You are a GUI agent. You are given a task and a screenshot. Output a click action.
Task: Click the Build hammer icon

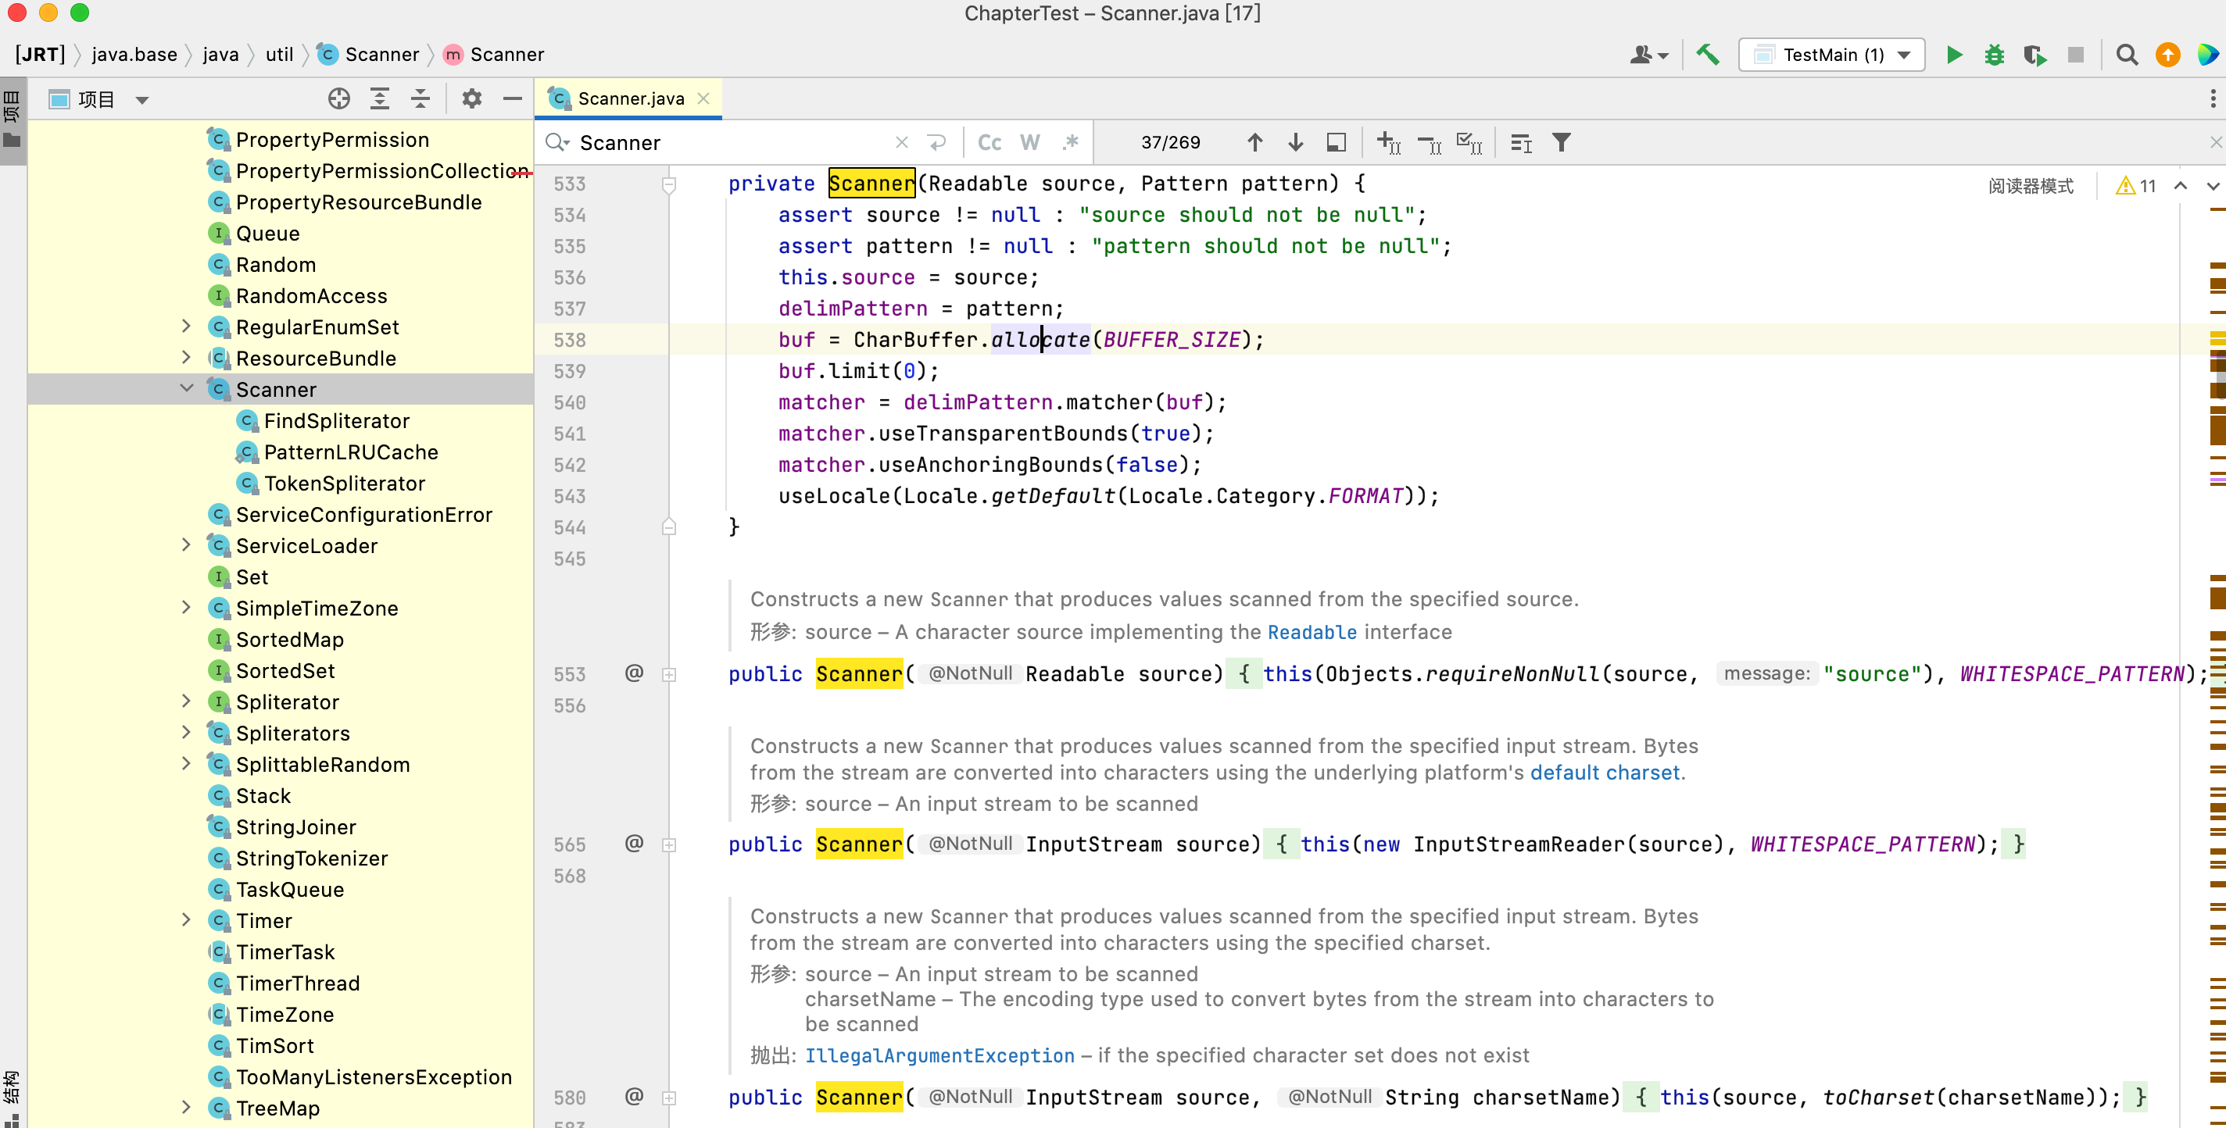tap(1708, 55)
